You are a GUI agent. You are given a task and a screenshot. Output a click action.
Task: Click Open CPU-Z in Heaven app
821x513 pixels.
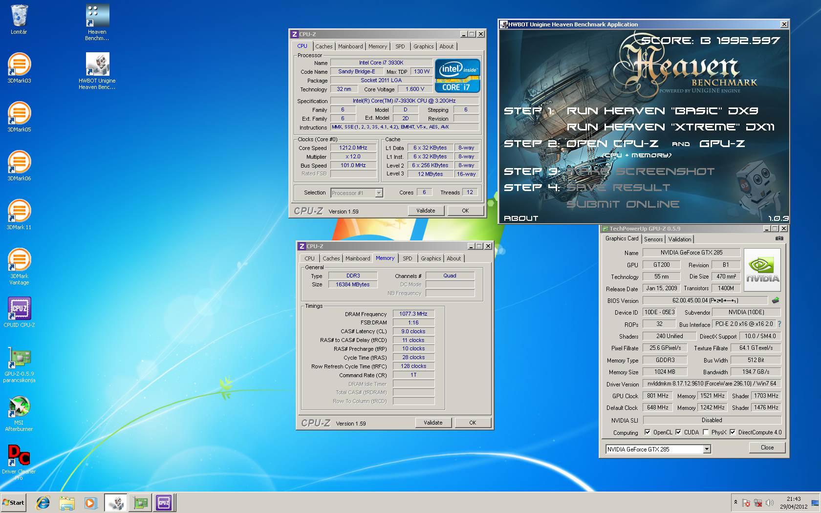click(x=612, y=144)
